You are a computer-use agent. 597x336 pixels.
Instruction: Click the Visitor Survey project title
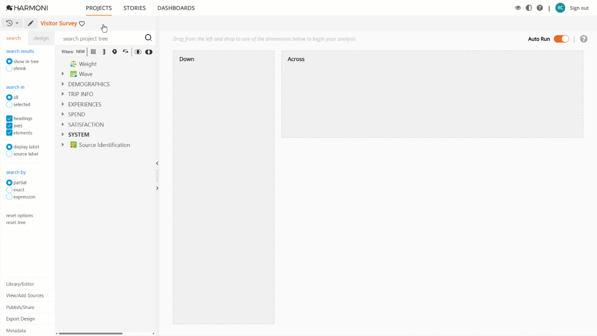coord(59,23)
